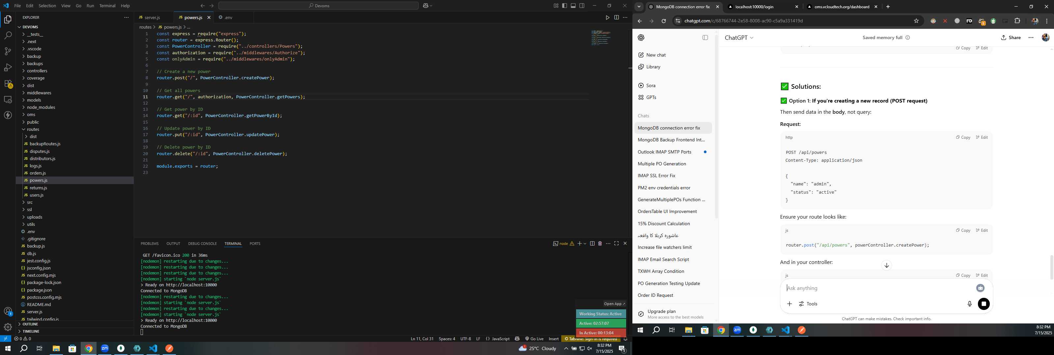Open File Explorer from Windows taskbar
1054x355 pixels.
click(56, 348)
